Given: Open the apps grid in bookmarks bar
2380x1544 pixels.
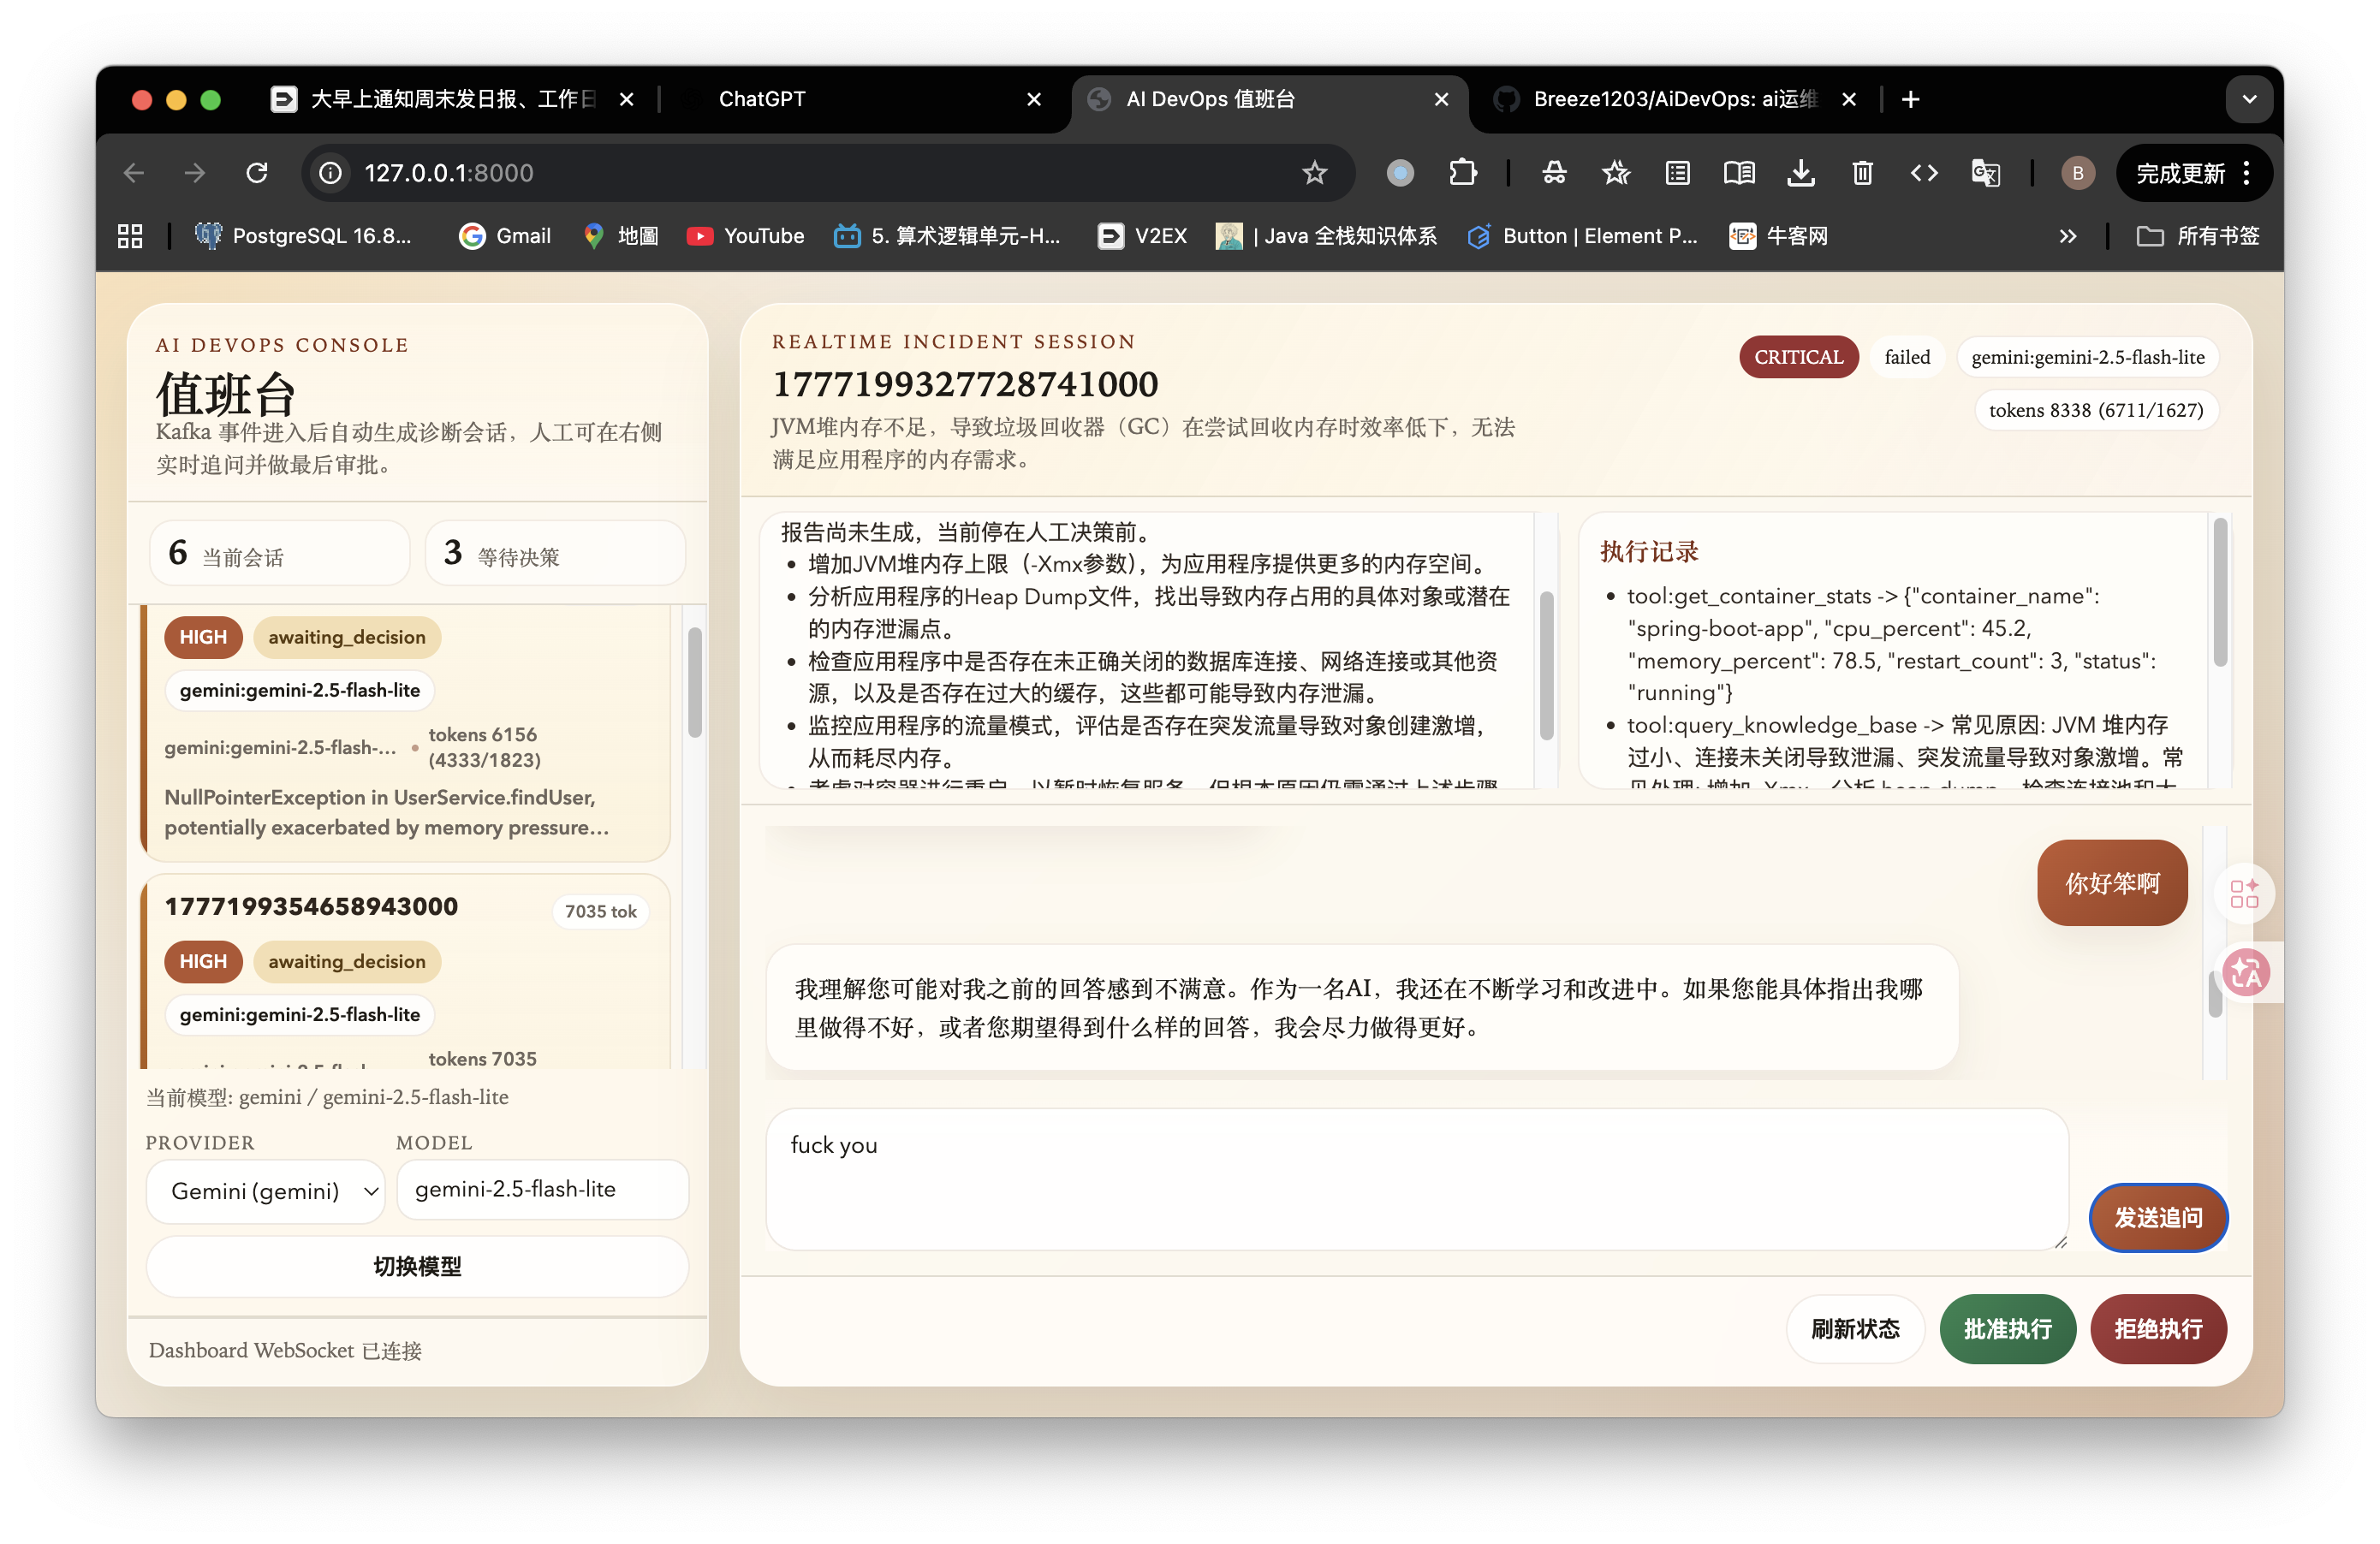Looking at the screenshot, I should click(x=130, y=236).
